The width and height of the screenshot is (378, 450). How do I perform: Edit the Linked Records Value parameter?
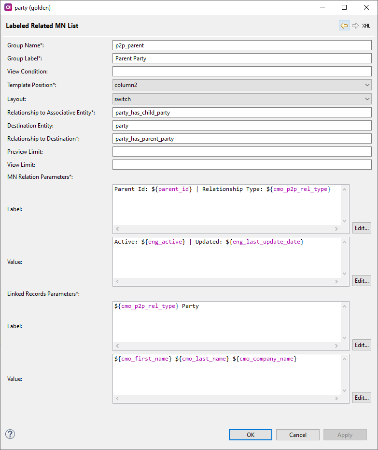(362, 398)
